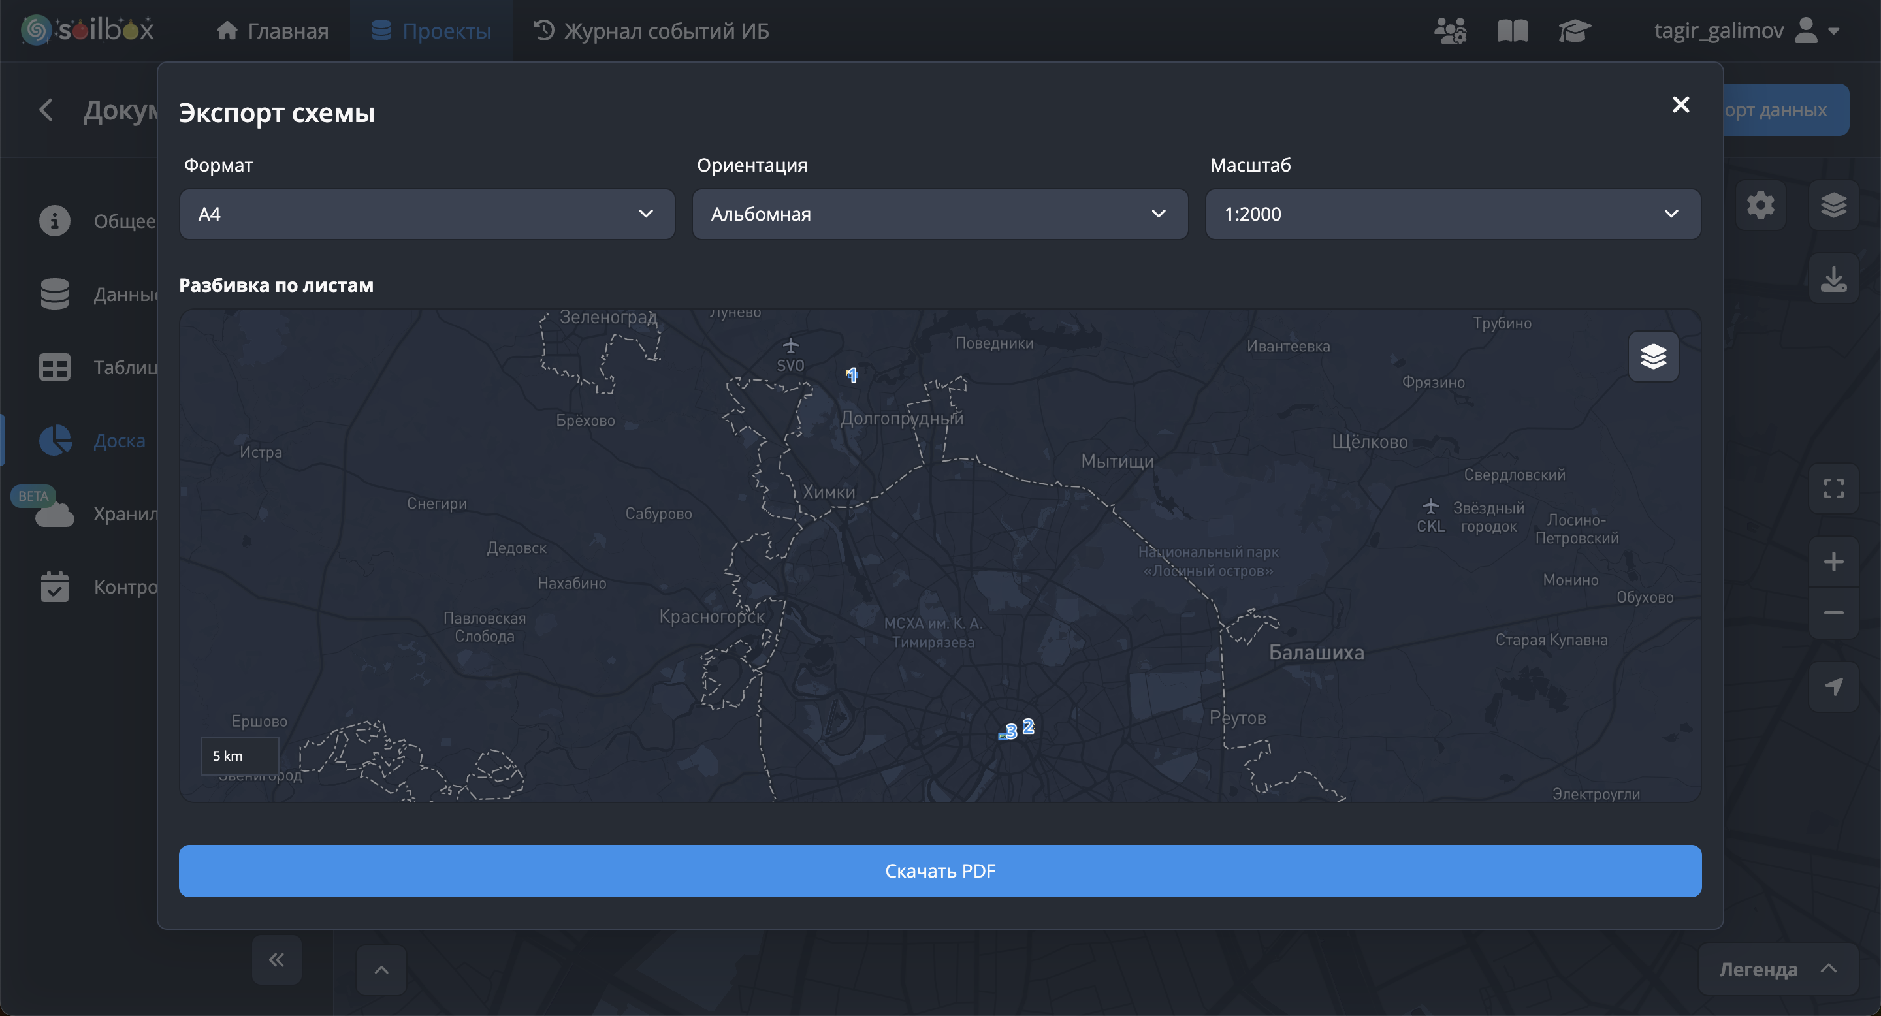Click the settings gear icon
The width and height of the screenshot is (1881, 1016).
point(1761,205)
